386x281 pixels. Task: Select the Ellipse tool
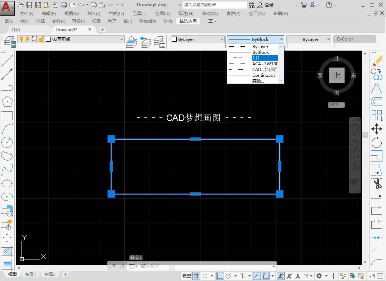tap(7, 183)
